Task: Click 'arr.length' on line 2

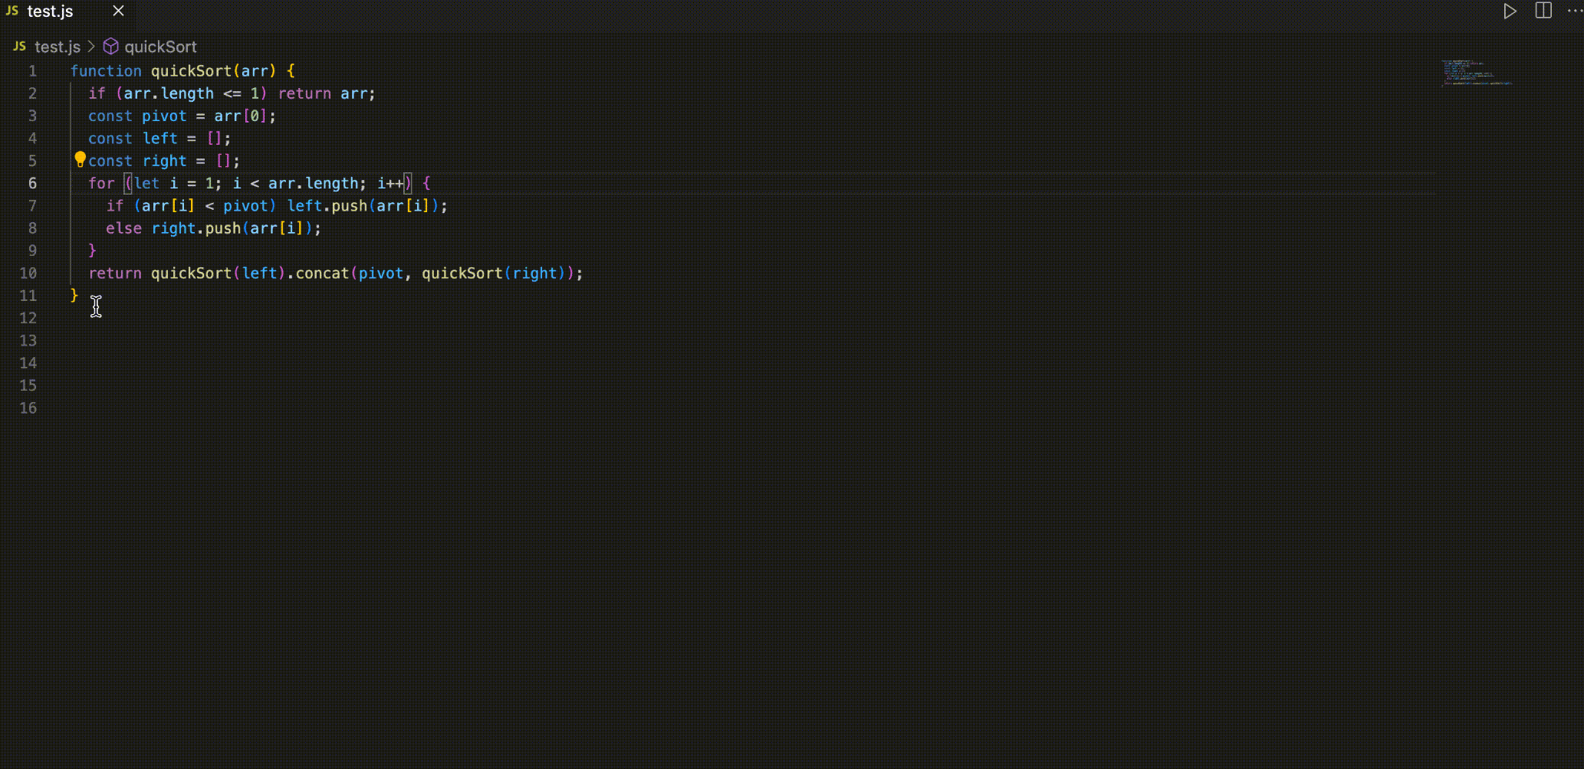Action: click(x=169, y=93)
